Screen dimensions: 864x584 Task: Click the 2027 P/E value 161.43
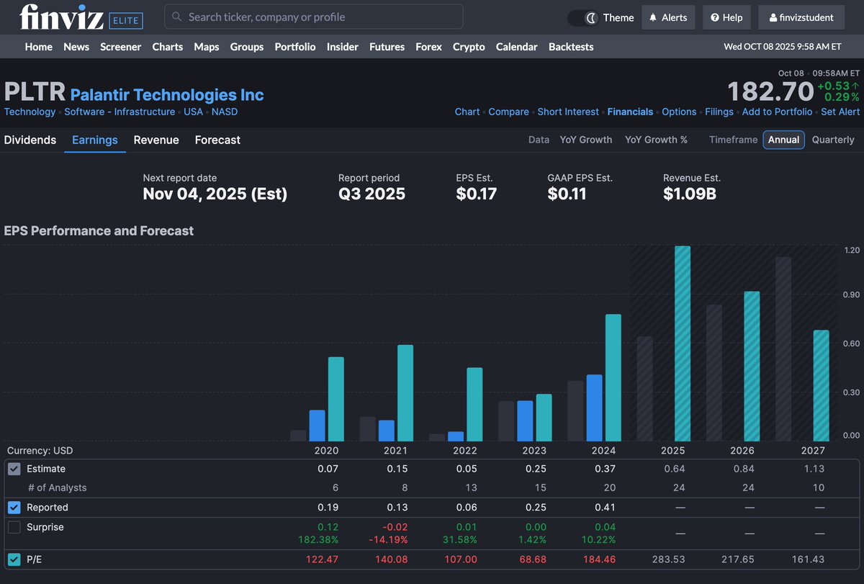pyautogui.click(x=808, y=560)
